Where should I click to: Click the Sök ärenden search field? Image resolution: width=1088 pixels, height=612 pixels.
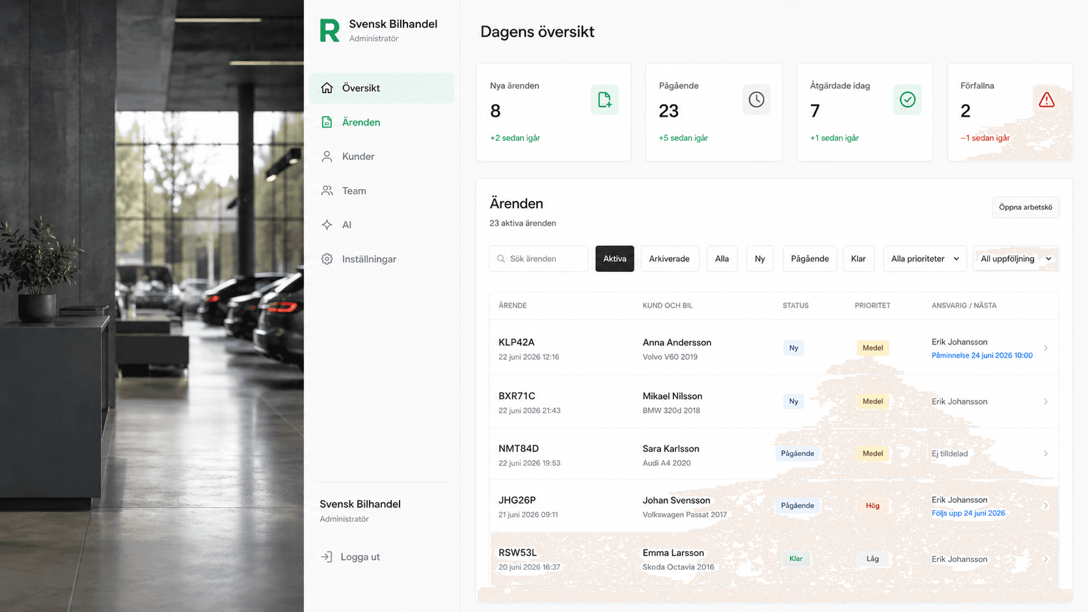tap(539, 259)
